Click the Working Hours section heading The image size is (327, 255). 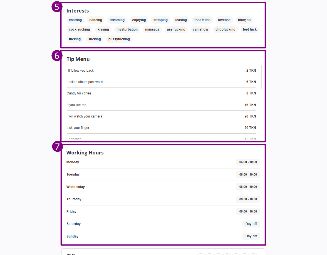[x=85, y=153]
